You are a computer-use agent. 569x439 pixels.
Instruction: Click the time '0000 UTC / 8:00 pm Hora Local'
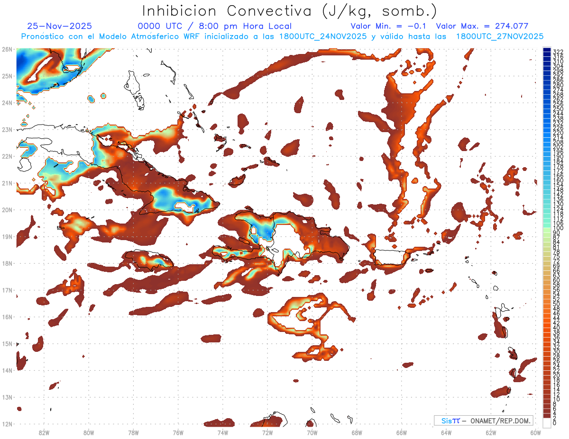215,26
